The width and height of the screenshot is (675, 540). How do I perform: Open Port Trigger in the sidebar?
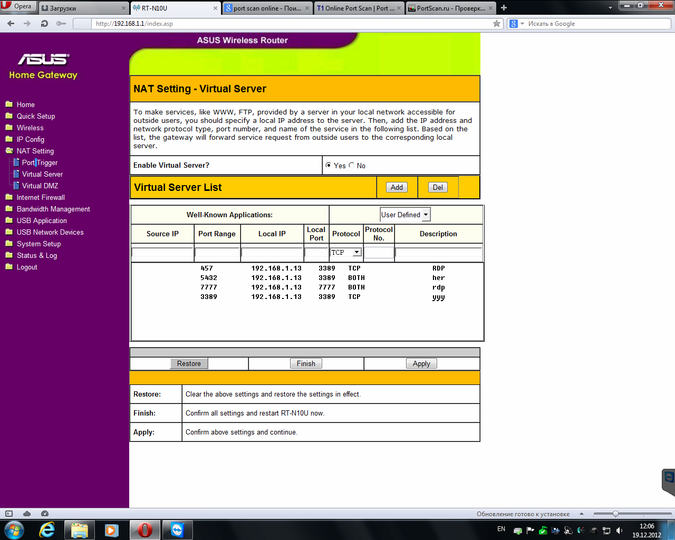pos(40,162)
